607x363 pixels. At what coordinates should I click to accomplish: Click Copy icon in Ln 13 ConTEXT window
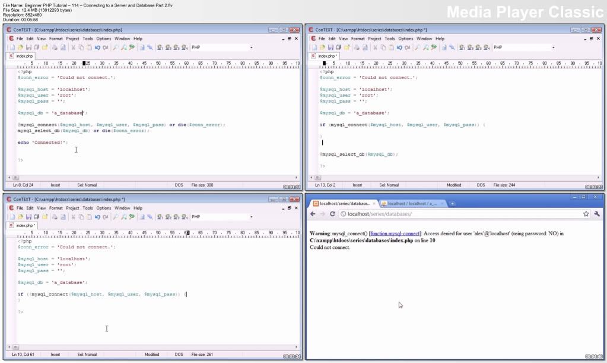coord(383,48)
